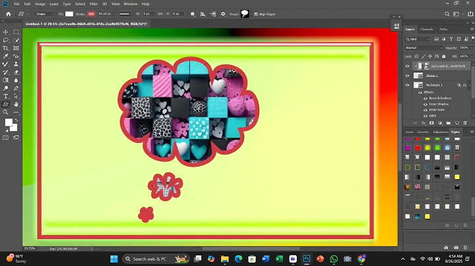Select the Crop tool
The width and height of the screenshot is (475, 266).
click(5, 48)
